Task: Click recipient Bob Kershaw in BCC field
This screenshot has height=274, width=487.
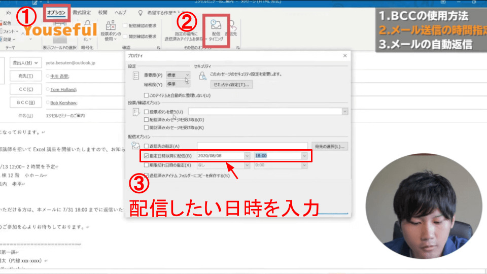Action: point(64,103)
